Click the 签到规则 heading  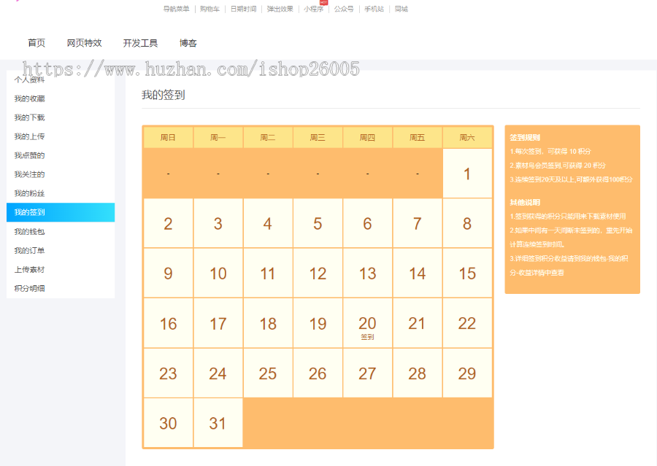click(x=525, y=137)
